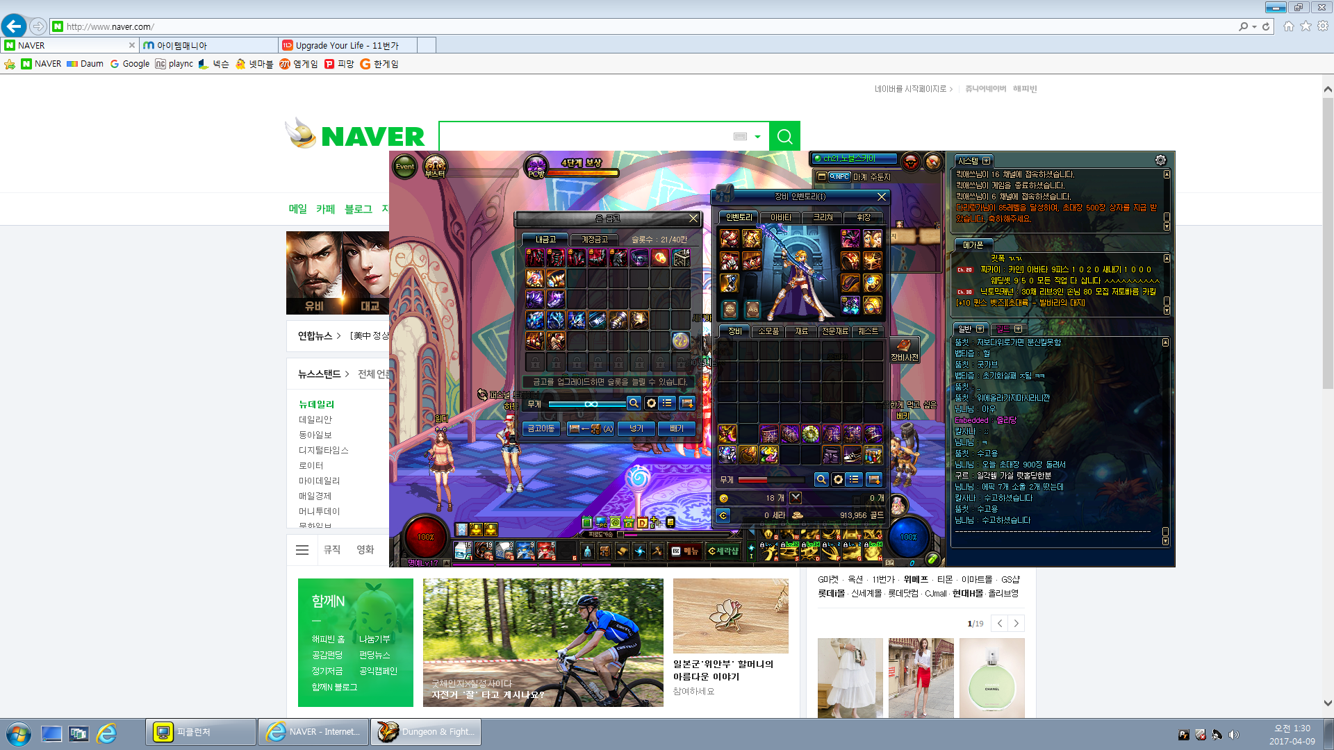
Task: Click the PC방 reward icon
Action: click(536, 167)
